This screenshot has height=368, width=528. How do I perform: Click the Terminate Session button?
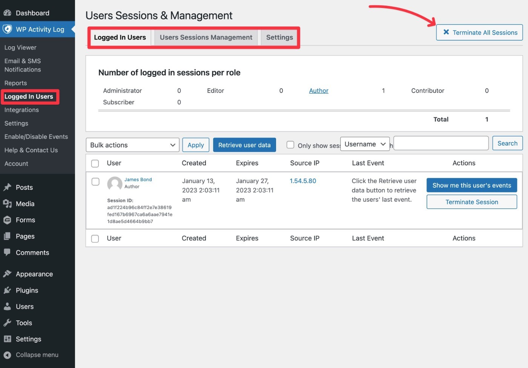472,202
